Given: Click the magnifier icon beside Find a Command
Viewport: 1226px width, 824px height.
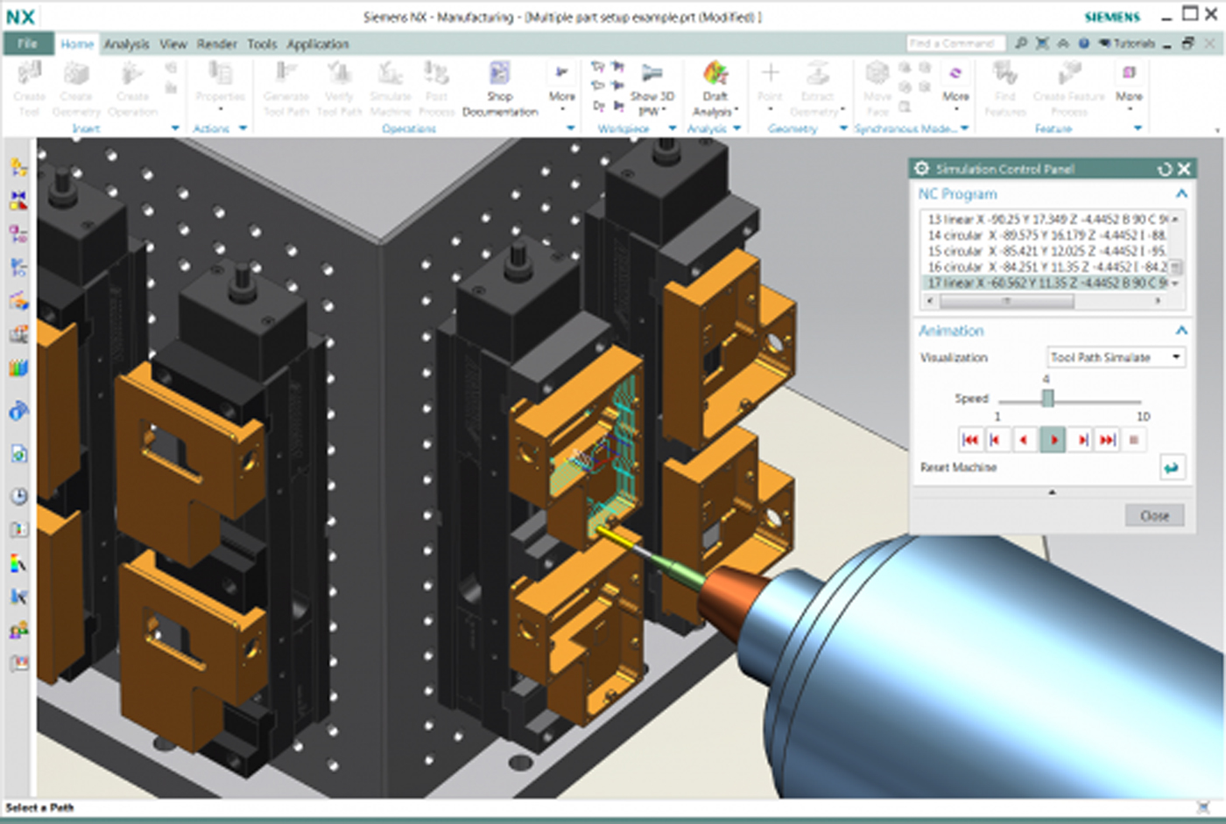Looking at the screenshot, I should [1021, 43].
